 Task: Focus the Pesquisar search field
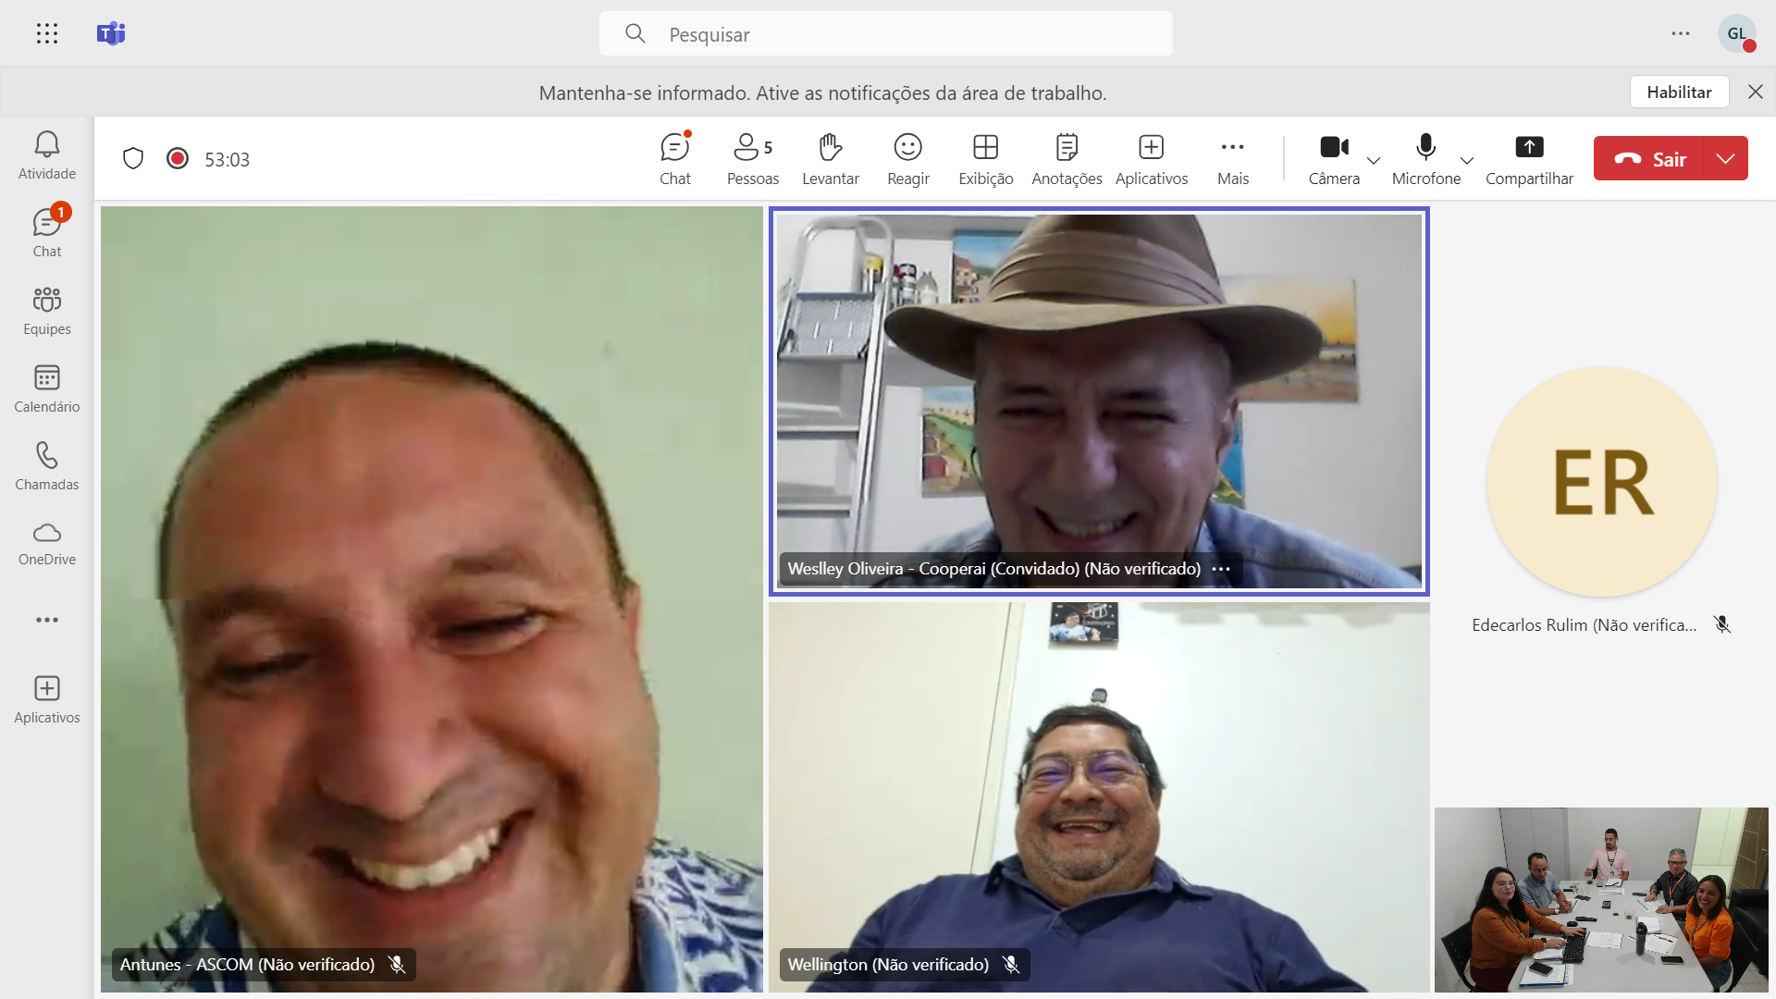(885, 34)
